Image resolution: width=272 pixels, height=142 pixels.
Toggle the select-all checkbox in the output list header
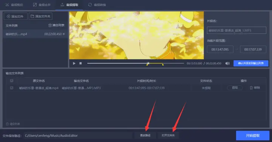click(12, 81)
